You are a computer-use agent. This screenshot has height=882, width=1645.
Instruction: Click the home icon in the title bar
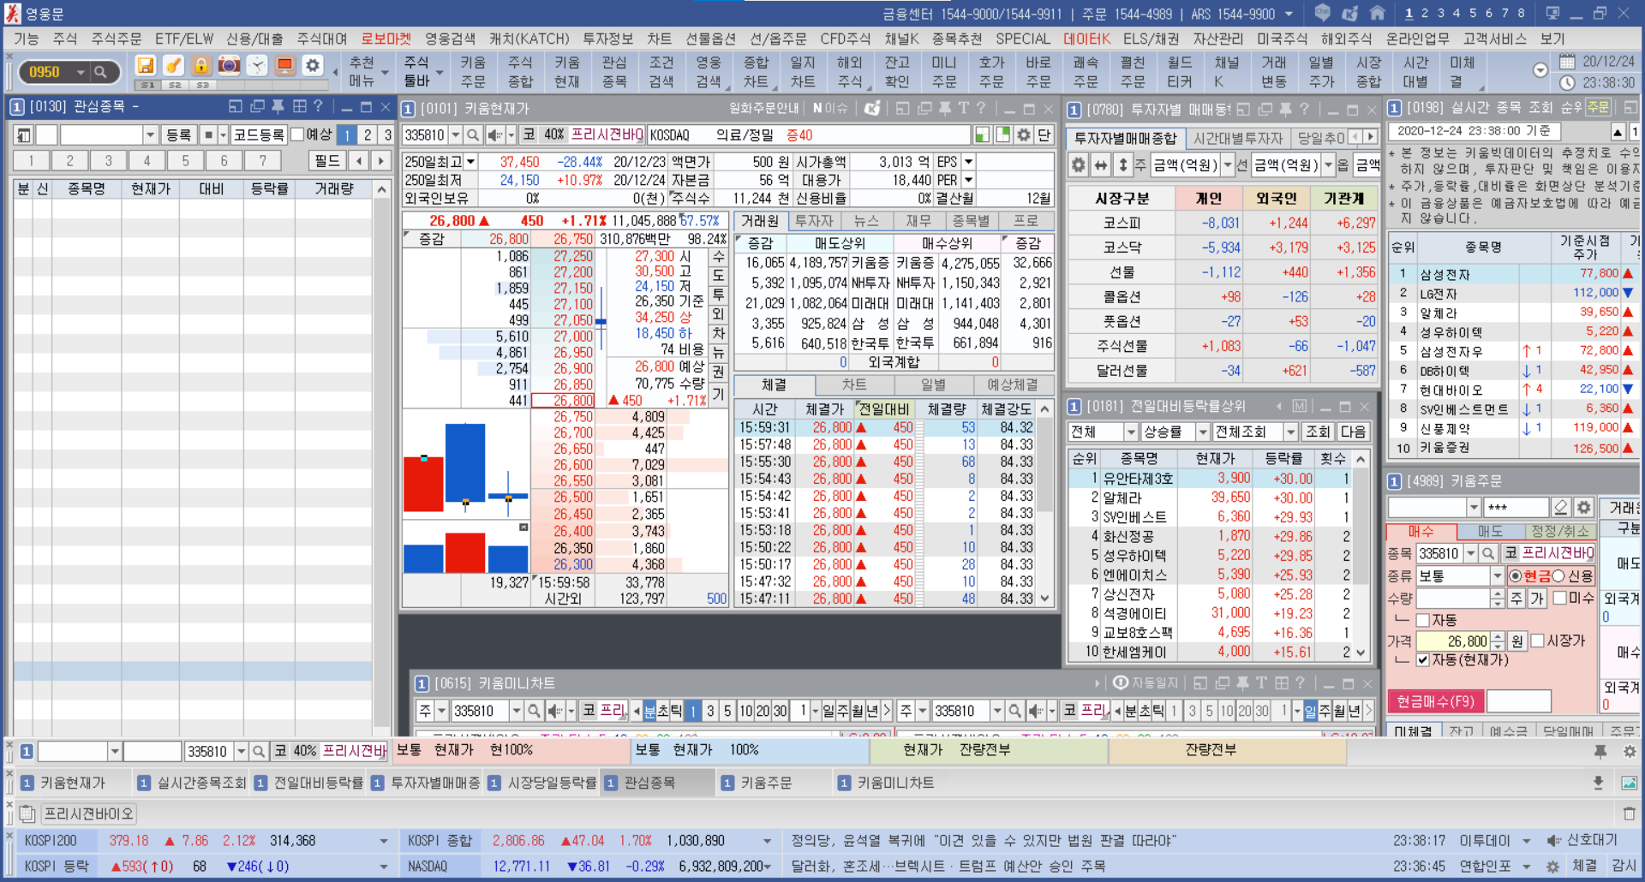[1378, 13]
